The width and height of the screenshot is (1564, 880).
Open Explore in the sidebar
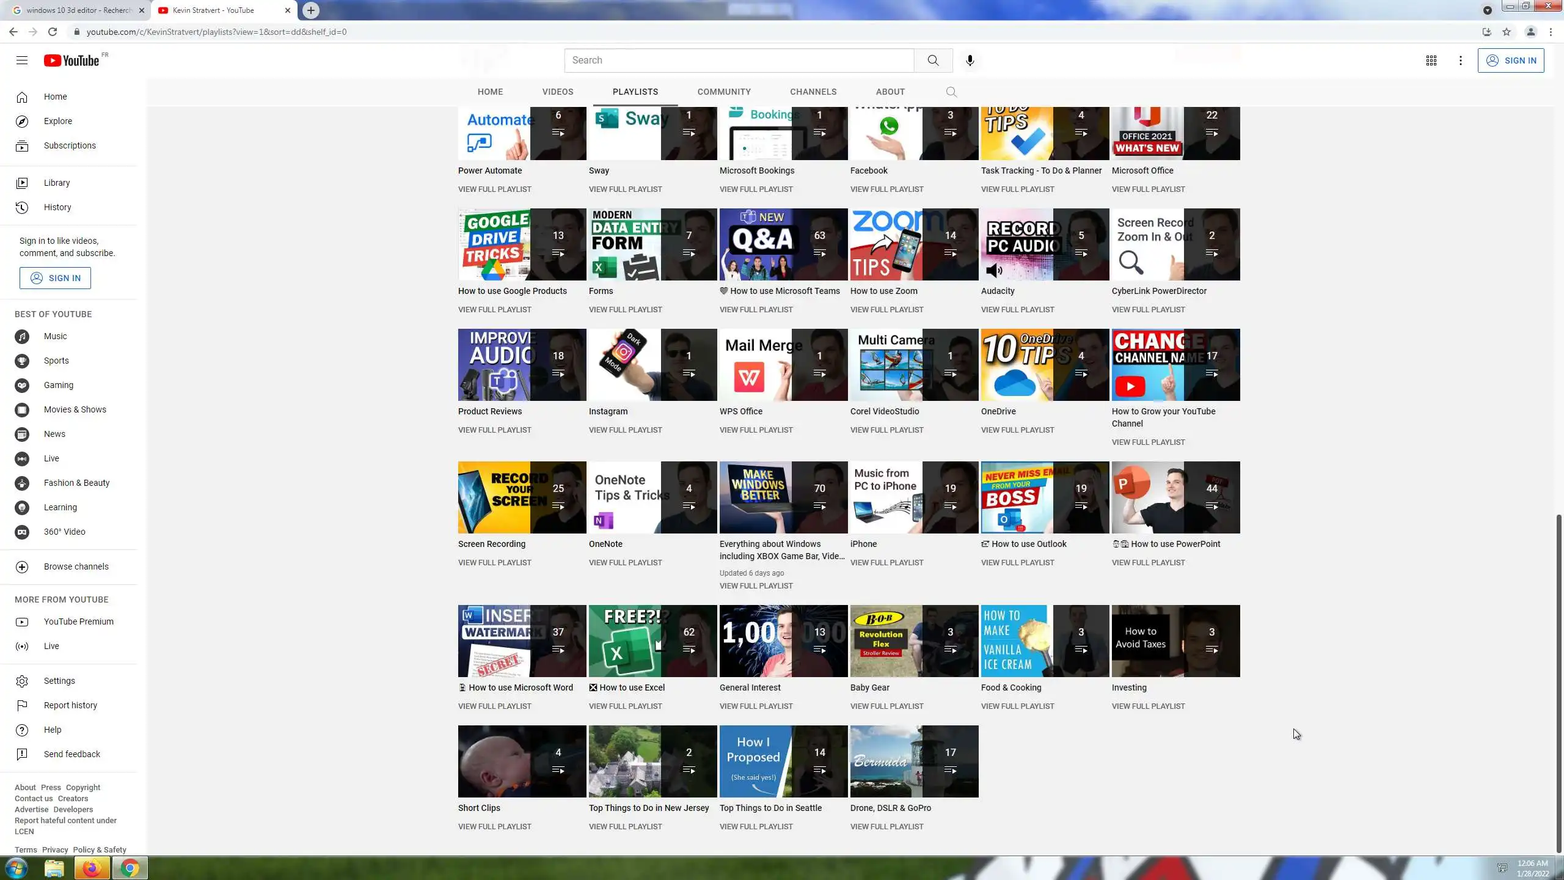(x=57, y=121)
